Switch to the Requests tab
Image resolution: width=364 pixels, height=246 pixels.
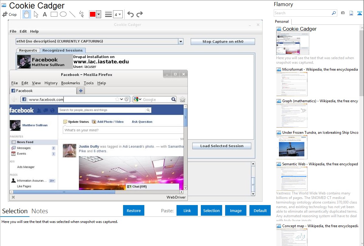[28, 50]
